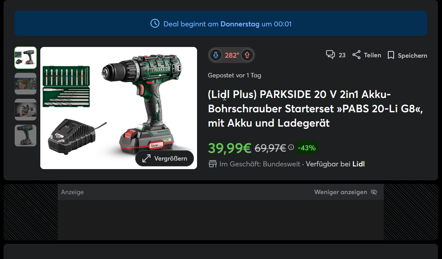This screenshot has width=442, height=259.
Task: Open the comments via the speech bubble icon
Action: pyautogui.click(x=330, y=54)
